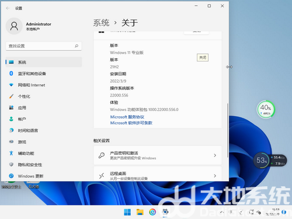Maximize the Settings window
292x219 pixels.
tap(209, 6)
